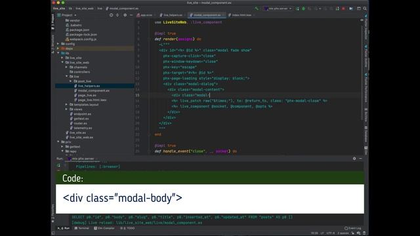Click the live_component @socket code line

tap(222, 106)
